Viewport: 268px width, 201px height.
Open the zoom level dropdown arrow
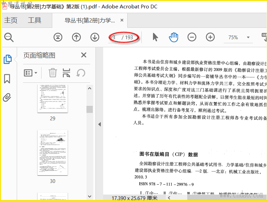tap(248, 37)
